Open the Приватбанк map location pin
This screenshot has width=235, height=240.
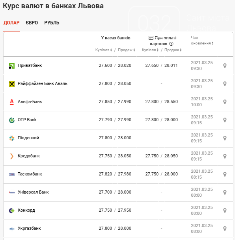225,66
